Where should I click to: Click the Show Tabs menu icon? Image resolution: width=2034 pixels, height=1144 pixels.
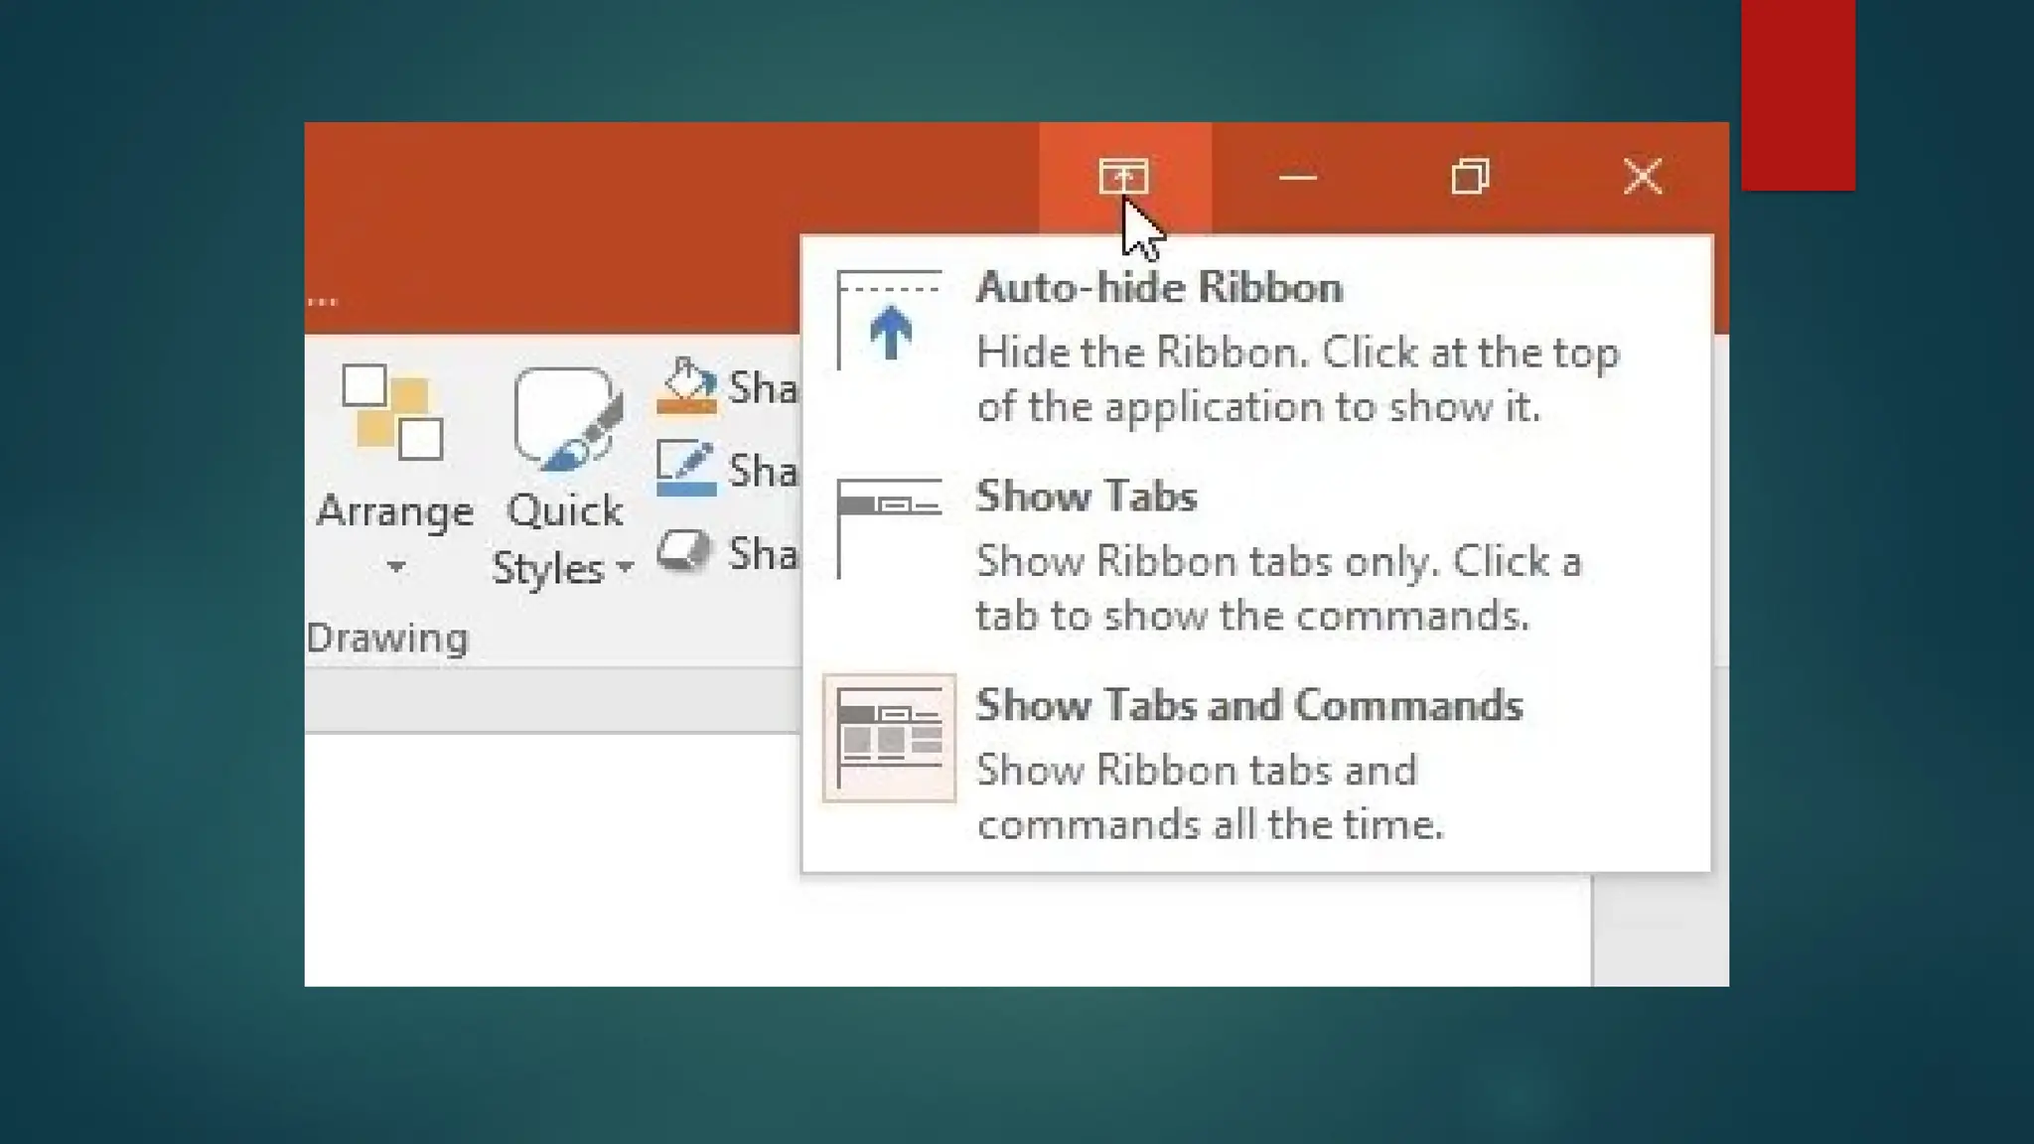pos(889,528)
